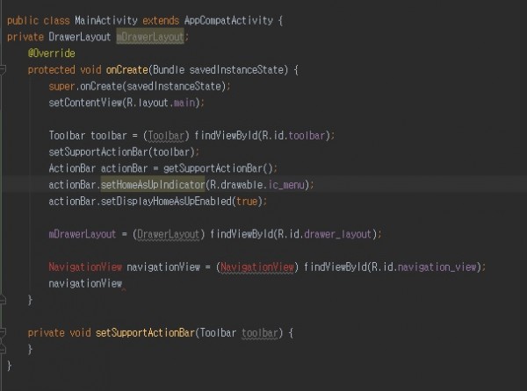Click the protected keyword
This screenshot has width=527, height=391.
pos(52,70)
